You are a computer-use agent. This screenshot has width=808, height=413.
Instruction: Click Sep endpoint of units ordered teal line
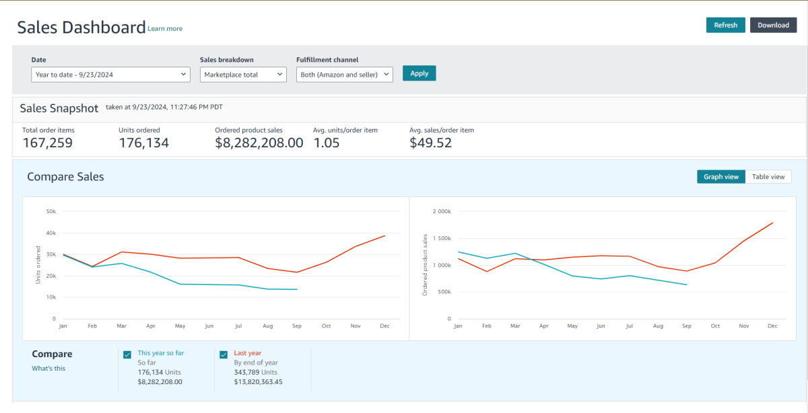(x=297, y=289)
